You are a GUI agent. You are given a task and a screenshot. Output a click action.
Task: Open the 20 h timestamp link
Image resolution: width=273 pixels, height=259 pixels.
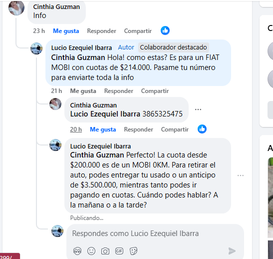[76, 129]
